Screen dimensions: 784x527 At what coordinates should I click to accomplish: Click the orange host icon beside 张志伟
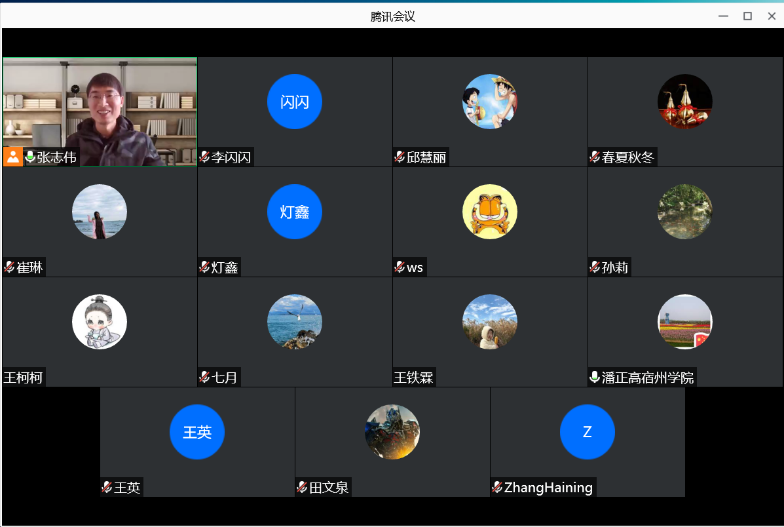tap(13, 157)
